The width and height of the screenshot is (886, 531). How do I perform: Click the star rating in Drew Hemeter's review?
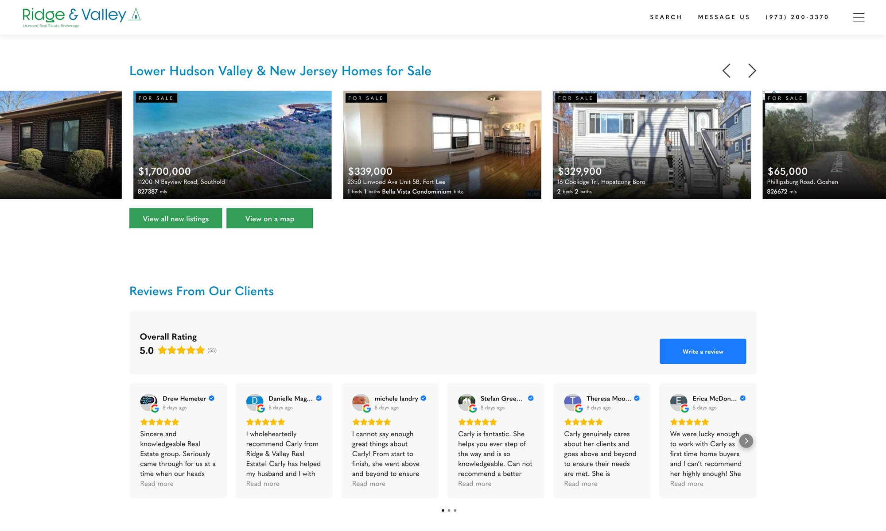pos(159,422)
